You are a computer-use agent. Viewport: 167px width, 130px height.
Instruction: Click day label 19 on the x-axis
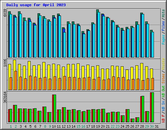click(x=98, y=126)
